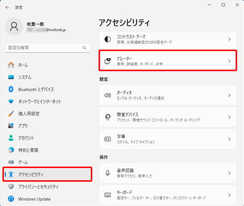This screenshot has width=244, height=206.
Task: Open the キーボード title text
Action: [x=124, y=192]
